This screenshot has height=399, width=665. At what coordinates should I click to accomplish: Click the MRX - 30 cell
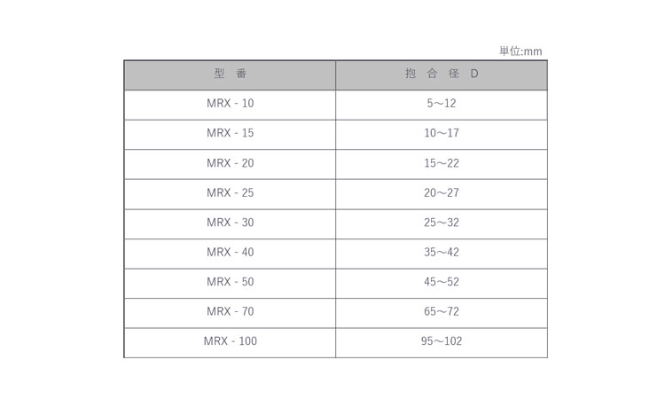coord(230,223)
